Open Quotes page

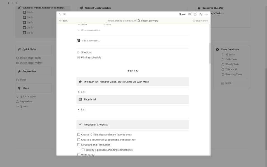pos(24,107)
